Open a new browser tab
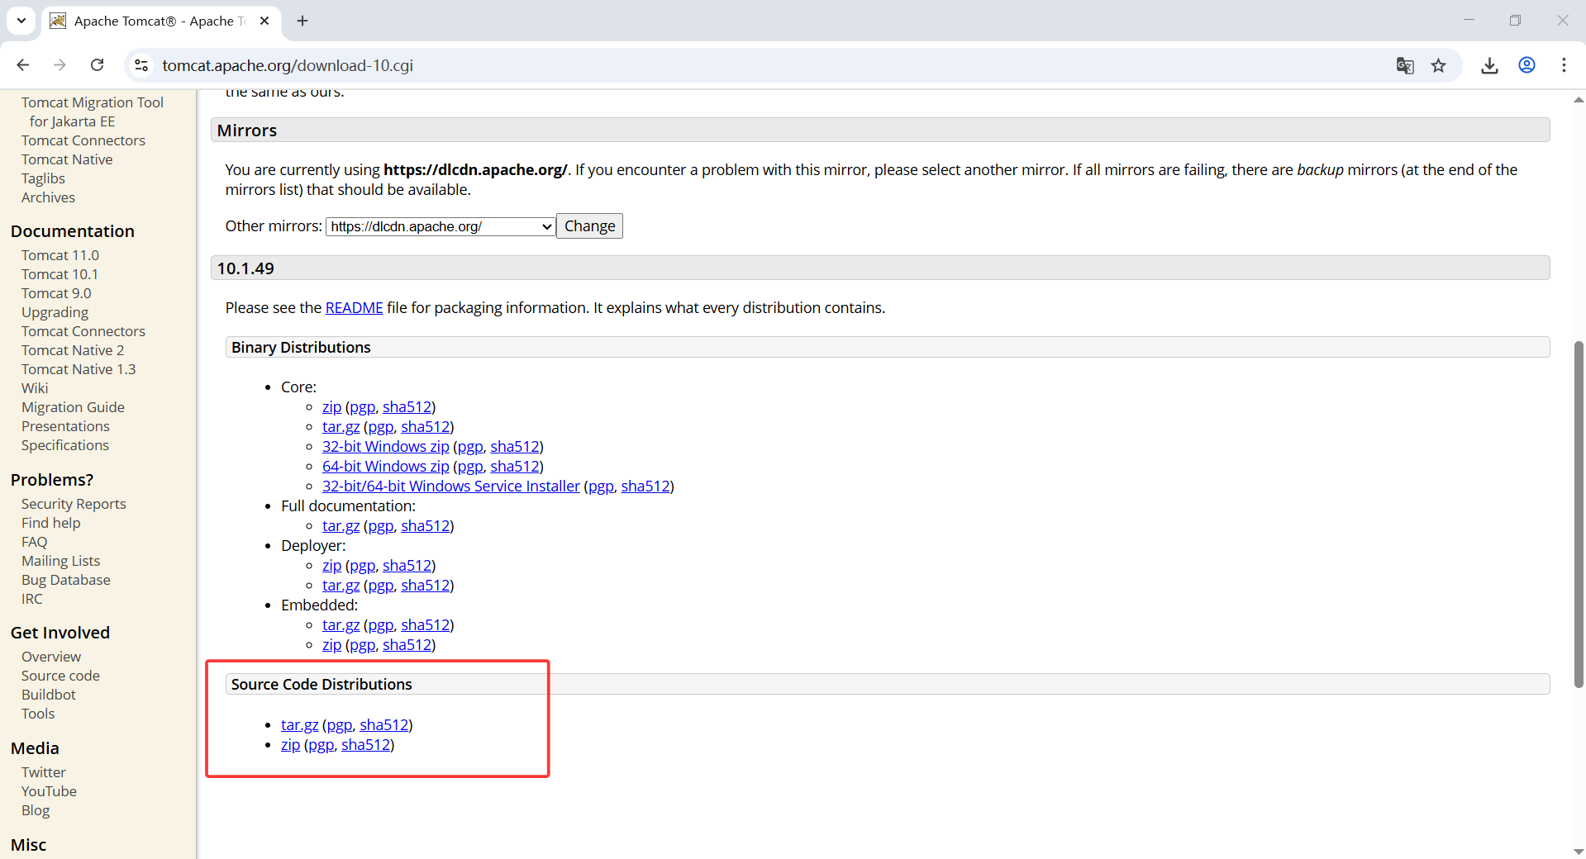Image resolution: width=1586 pixels, height=859 pixels. click(302, 21)
